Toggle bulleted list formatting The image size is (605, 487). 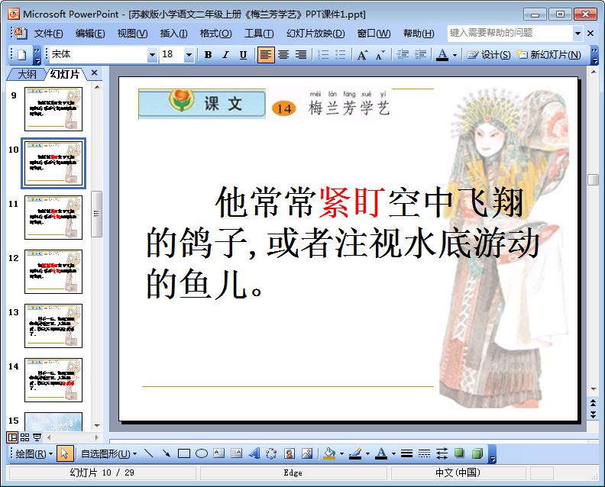pyautogui.click(x=341, y=55)
